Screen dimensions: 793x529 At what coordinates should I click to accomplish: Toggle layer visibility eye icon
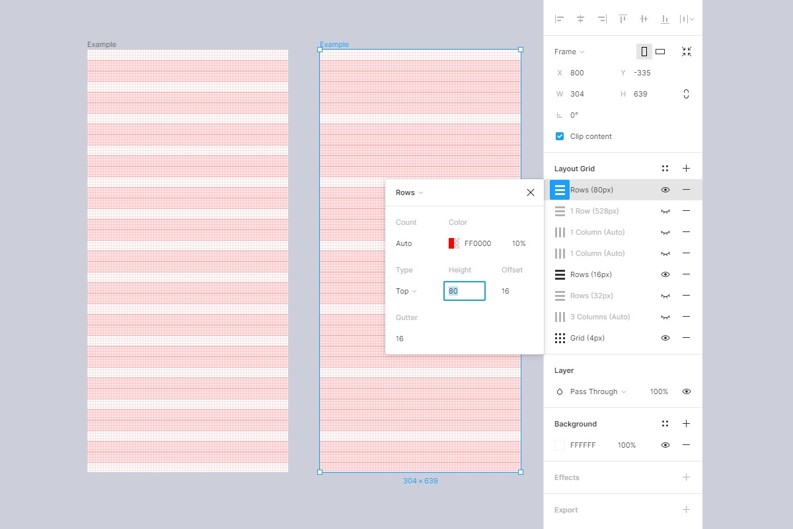[687, 391]
